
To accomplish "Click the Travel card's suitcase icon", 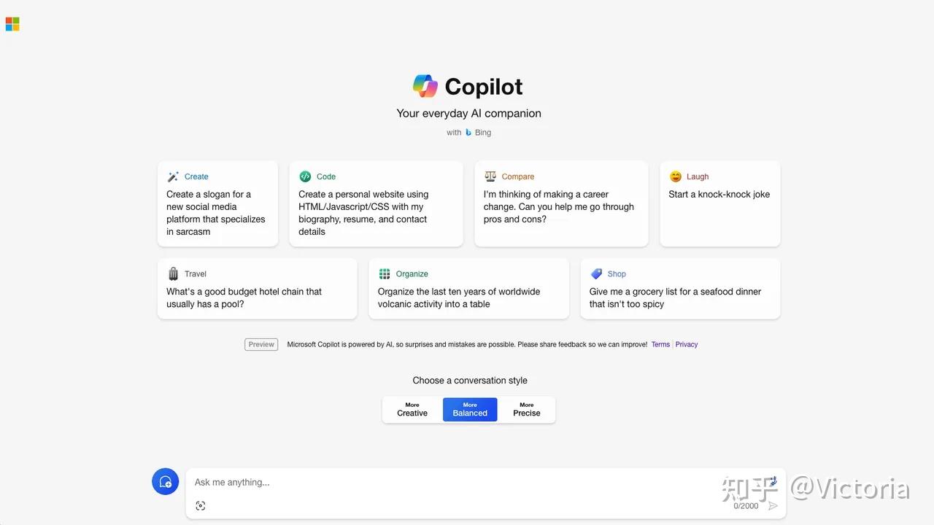I will pyautogui.click(x=173, y=273).
